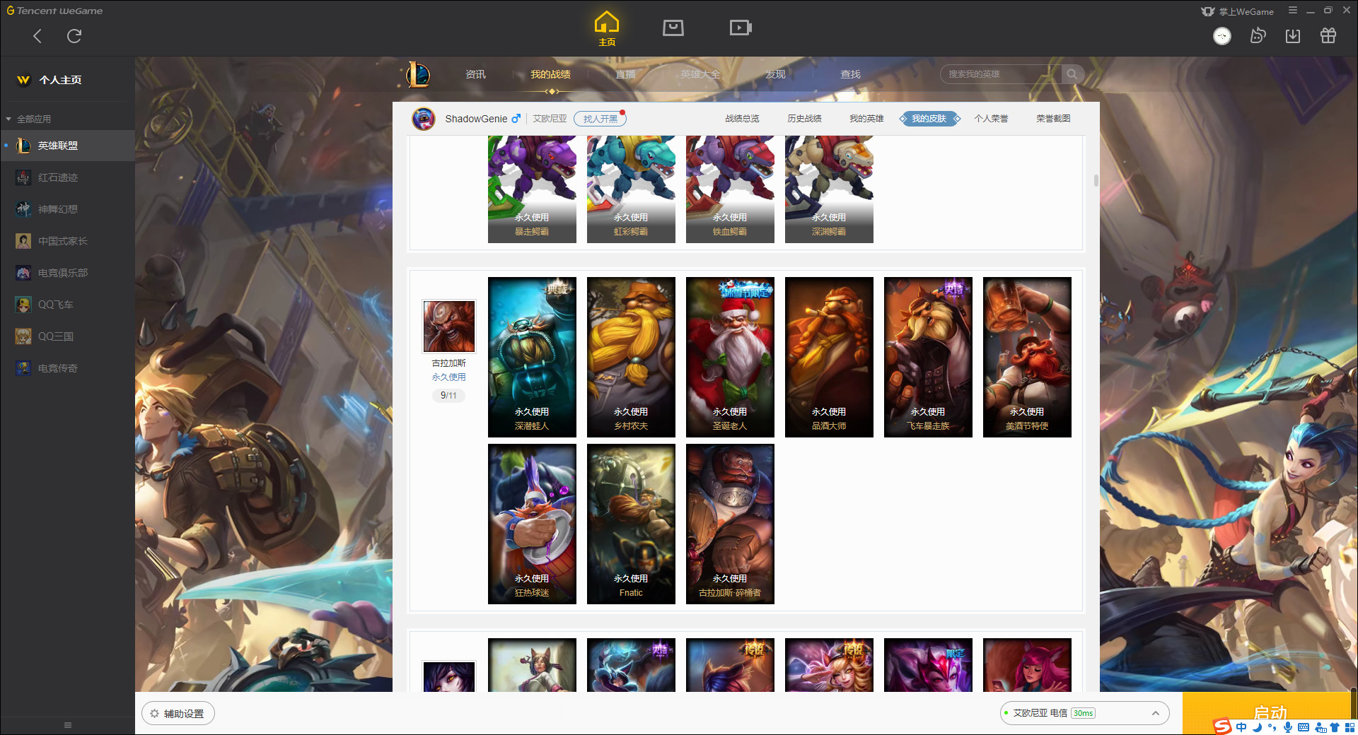Click the League of Legends logo
This screenshot has height=735, width=1358.
click(418, 74)
